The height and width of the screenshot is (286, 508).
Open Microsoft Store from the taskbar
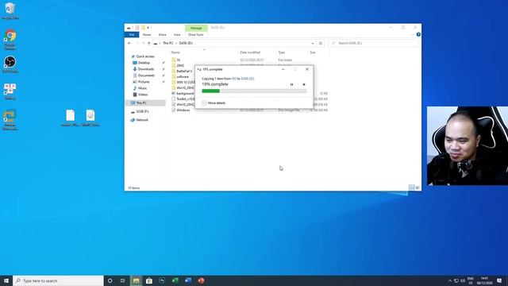click(149, 280)
